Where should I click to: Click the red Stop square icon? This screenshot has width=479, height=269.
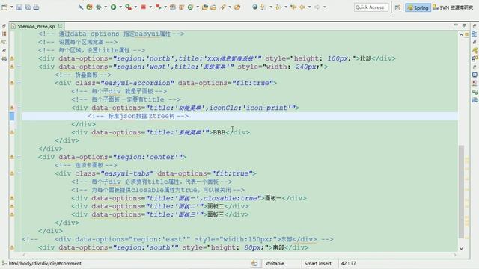coord(143,7)
